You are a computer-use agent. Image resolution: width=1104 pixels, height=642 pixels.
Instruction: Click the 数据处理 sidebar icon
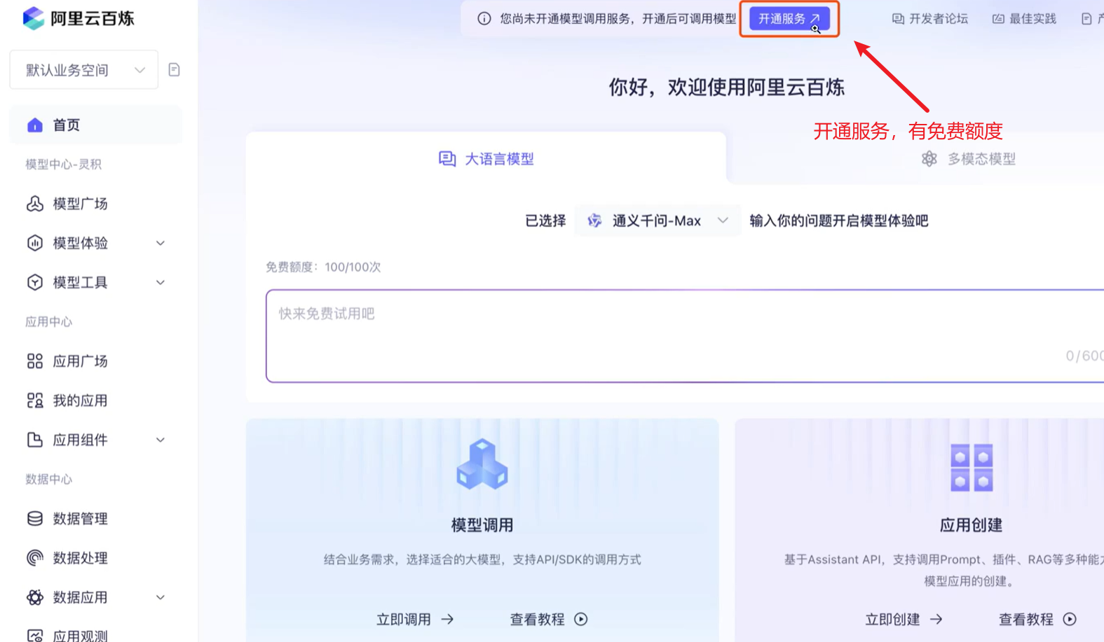pyautogui.click(x=35, y=558)
